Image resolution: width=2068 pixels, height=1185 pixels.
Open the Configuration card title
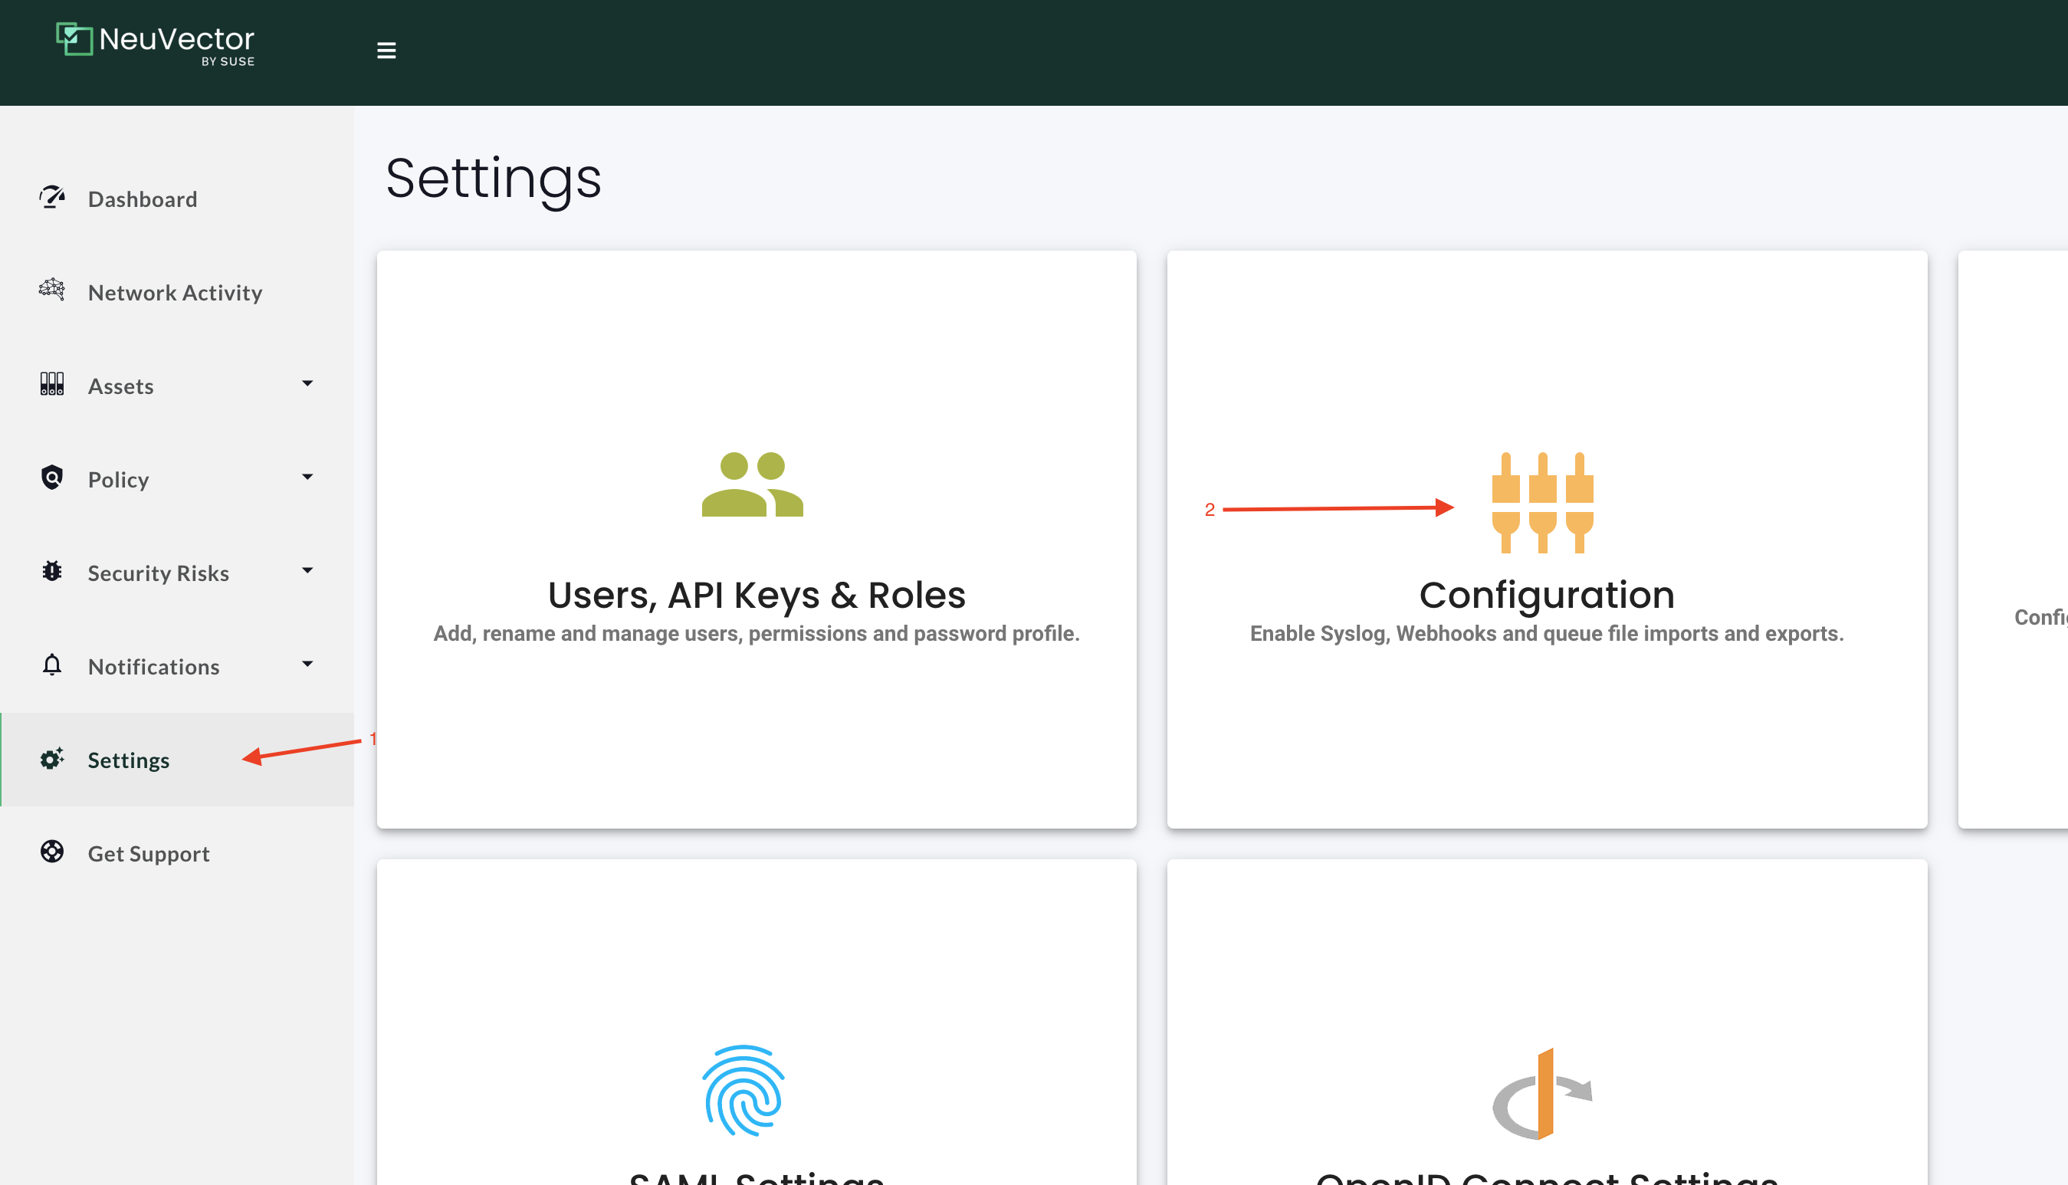(x=1546, y=595)
